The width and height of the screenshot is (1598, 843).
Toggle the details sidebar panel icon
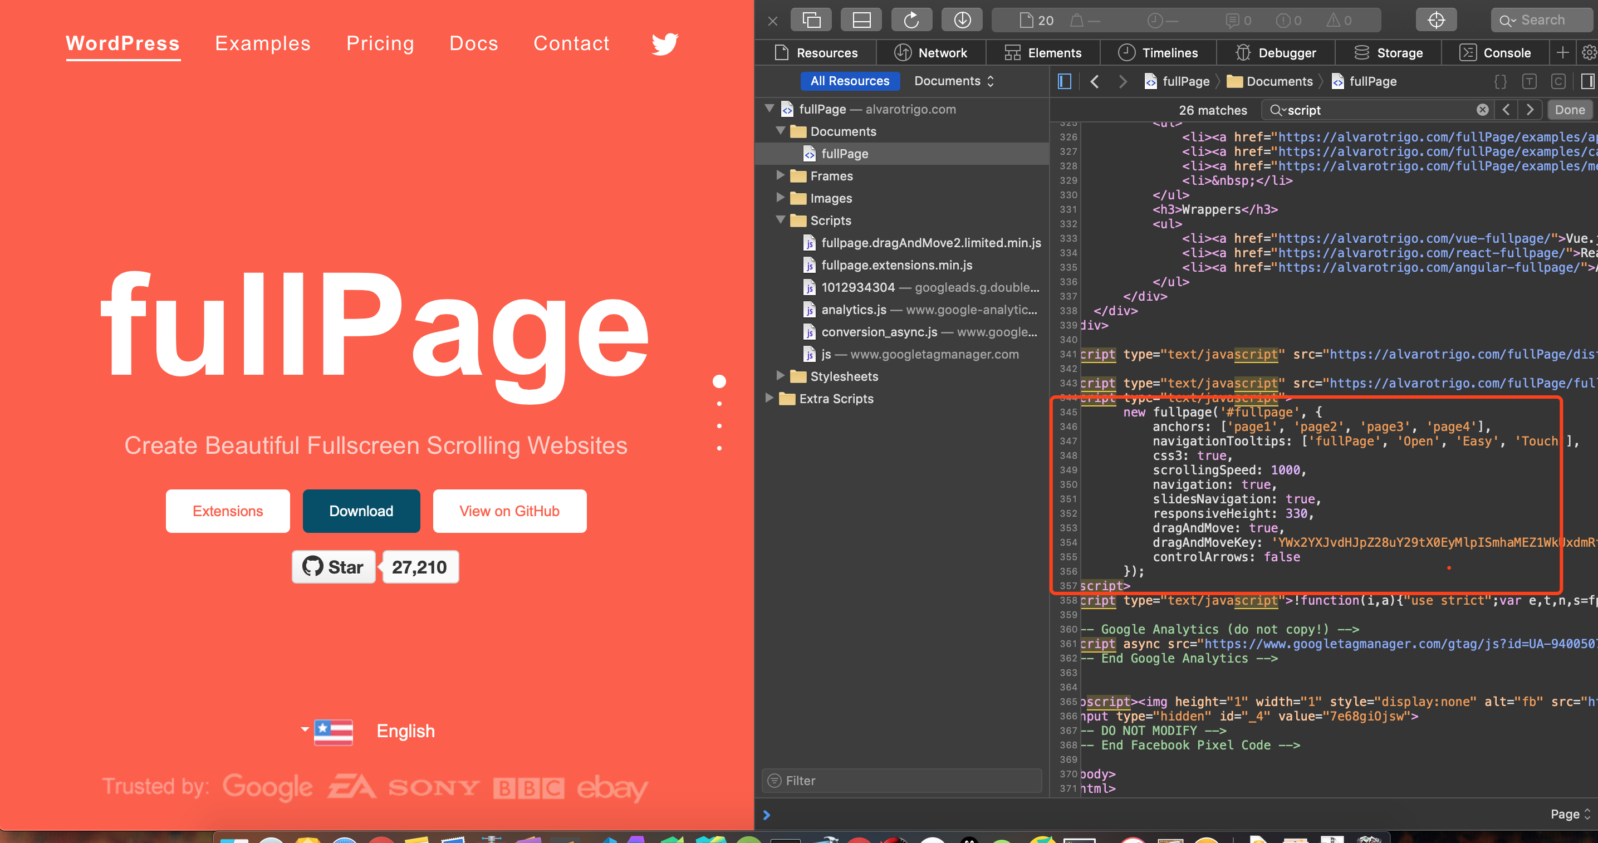[x=1587, y=81]
